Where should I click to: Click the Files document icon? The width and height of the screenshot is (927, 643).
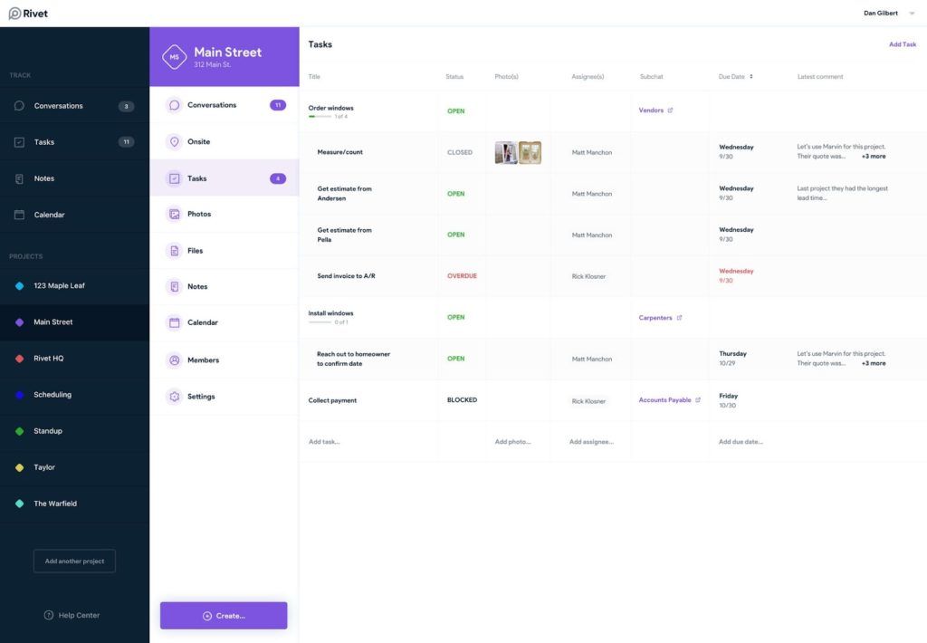175,251
